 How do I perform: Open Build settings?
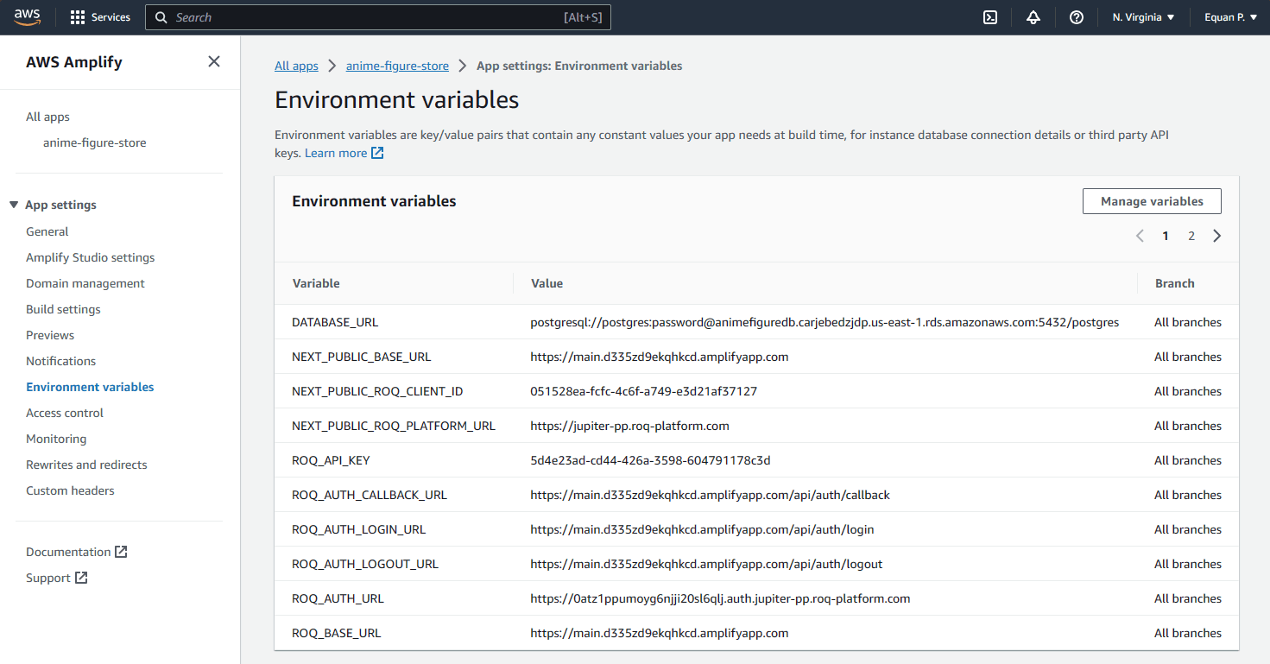point(63,309)
